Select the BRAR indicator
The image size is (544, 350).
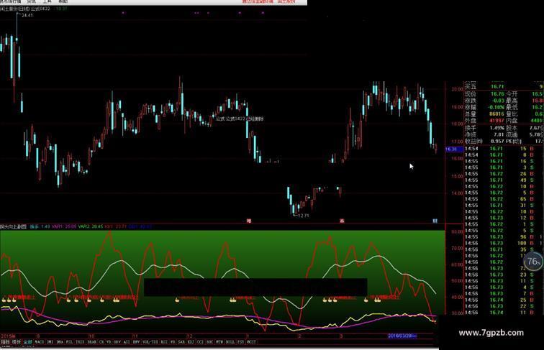coord(92,342)
